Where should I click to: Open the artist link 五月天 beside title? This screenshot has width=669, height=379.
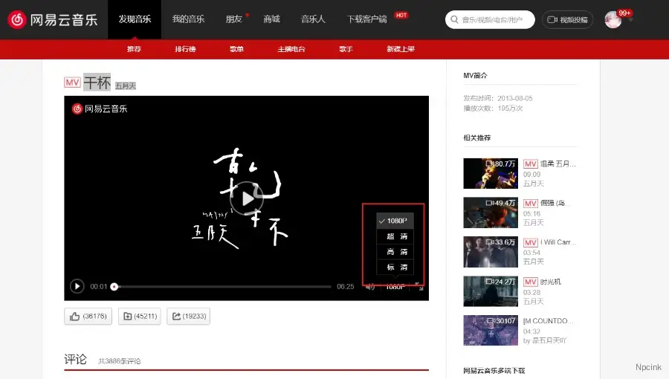126,85
